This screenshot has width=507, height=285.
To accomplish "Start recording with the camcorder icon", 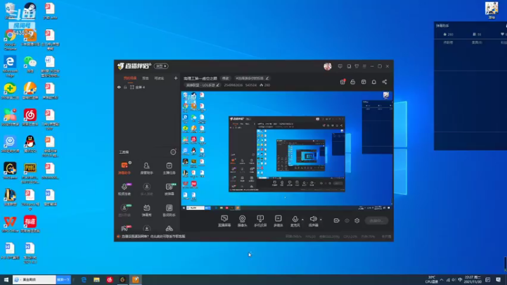I will click(x=337, y=220).
